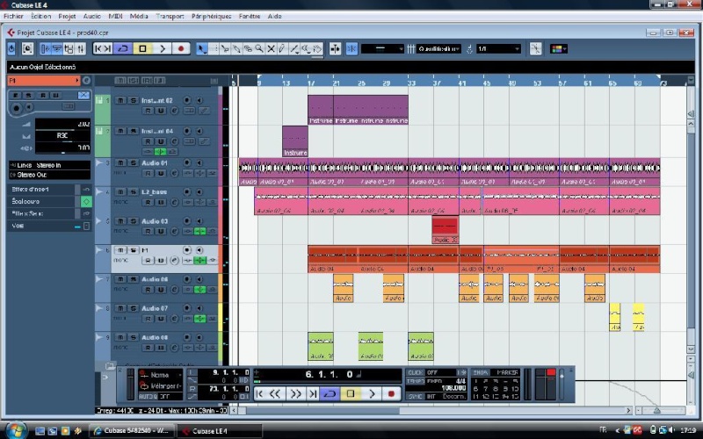Toggle the Snap on/off button

coord(352,48)
